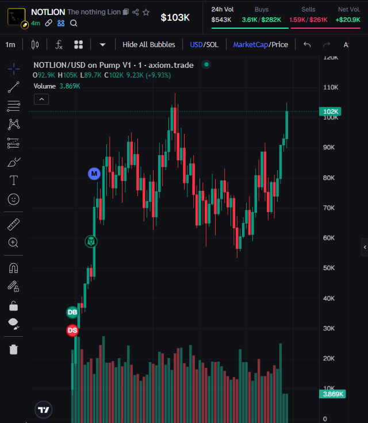Copy the NOTLION token address
368x423 pixels.
tap(125, 12)
